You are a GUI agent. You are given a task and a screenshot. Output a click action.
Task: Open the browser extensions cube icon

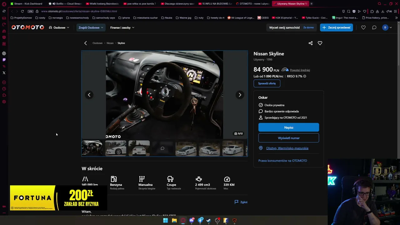[372, 11]
